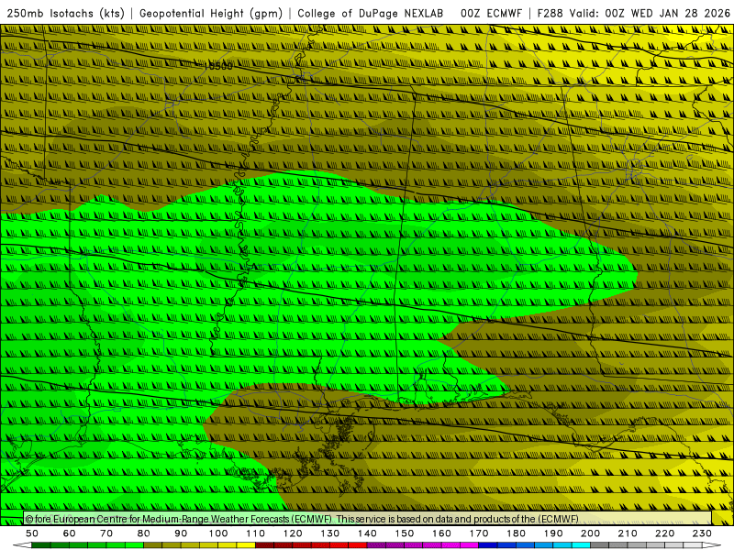The image size is (734, 550).
Task: Click the dark green swatch below 50
Action: 41,545
